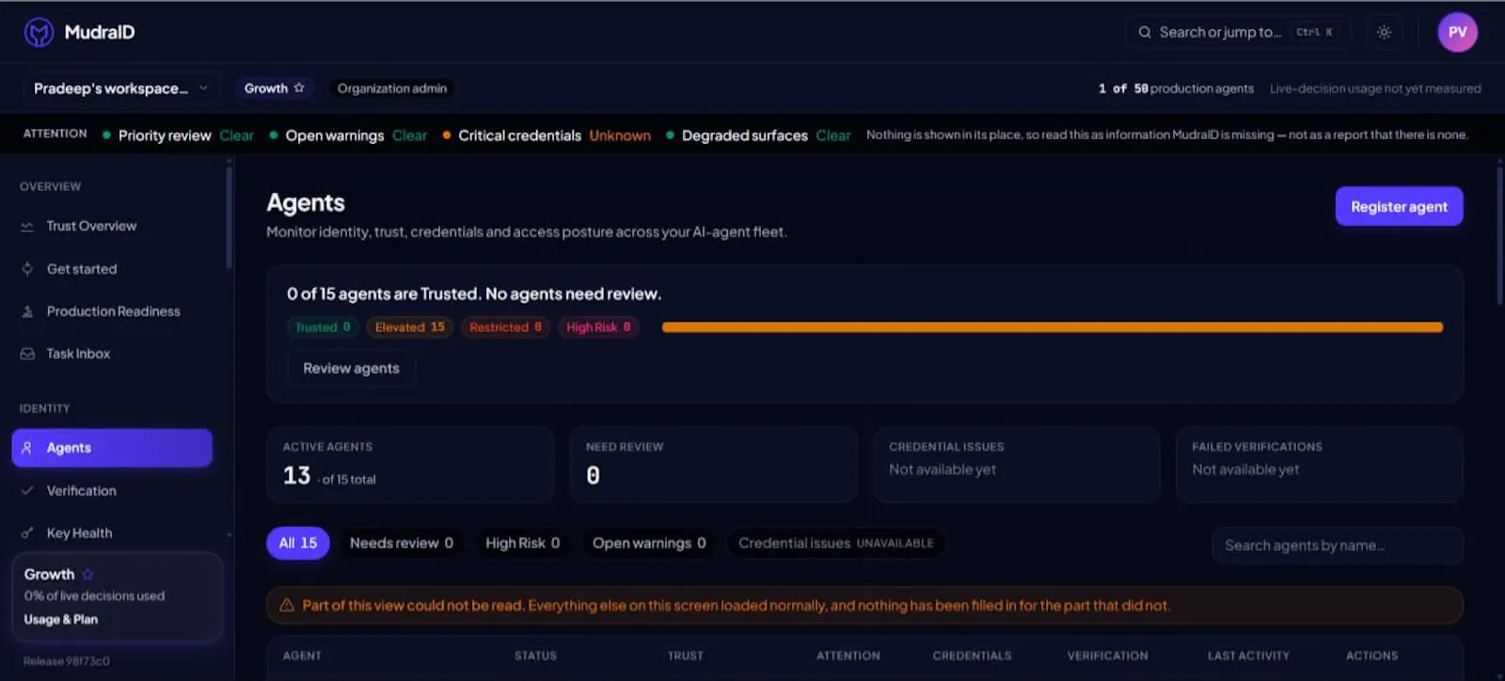The image size is (1505, 681).
Task: Click Release 98f73c0 version text
Action: point(67,661)
